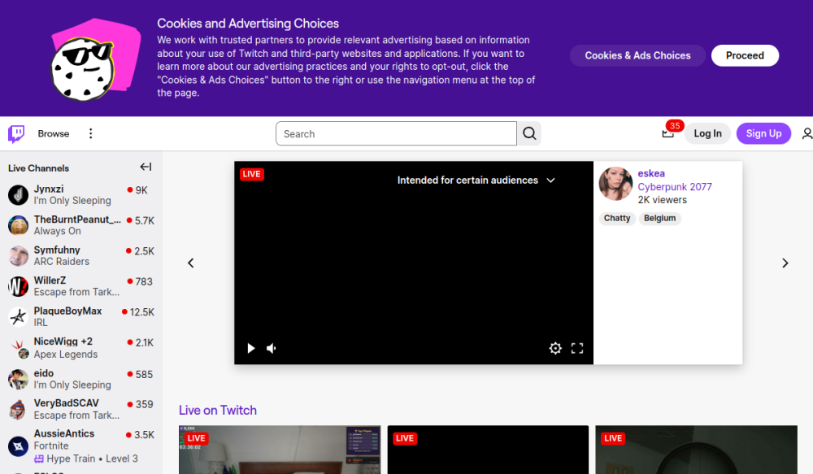
Task: Collapse the Live Channels sidebar
Action: (x=146, y=167)
